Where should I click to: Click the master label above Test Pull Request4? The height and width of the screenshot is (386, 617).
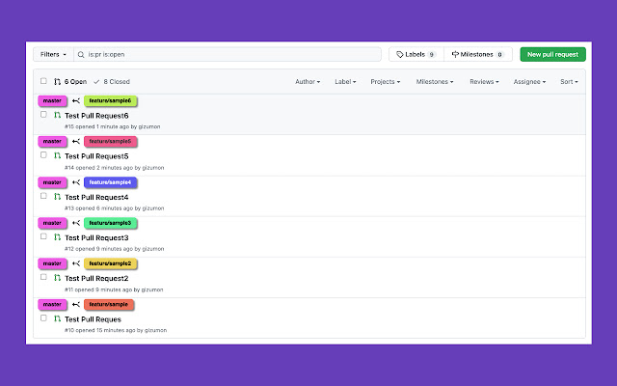[x=52, y=182]
